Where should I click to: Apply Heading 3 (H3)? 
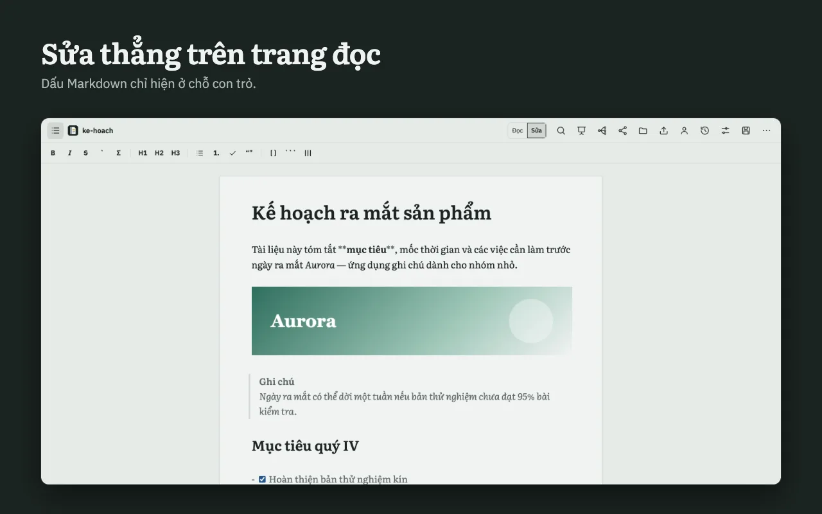pos(175,153)
